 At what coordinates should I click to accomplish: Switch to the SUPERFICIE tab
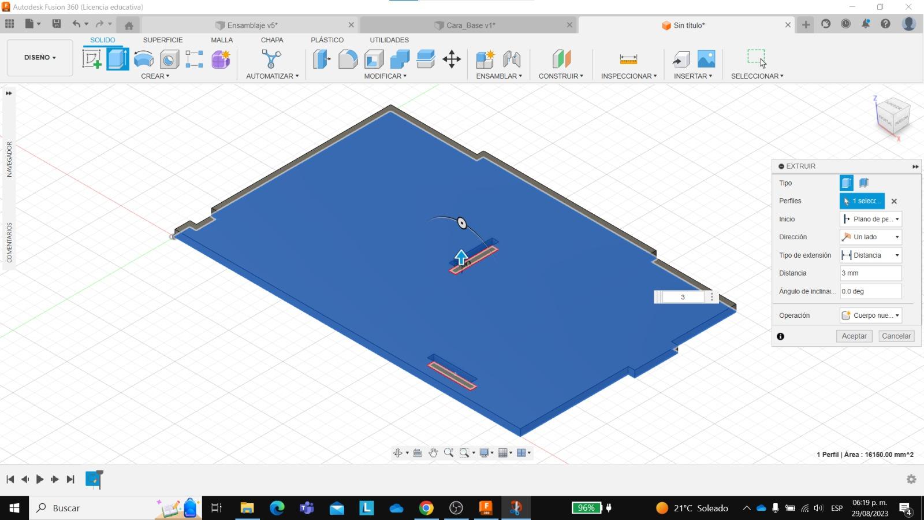[x=163, y=40]
